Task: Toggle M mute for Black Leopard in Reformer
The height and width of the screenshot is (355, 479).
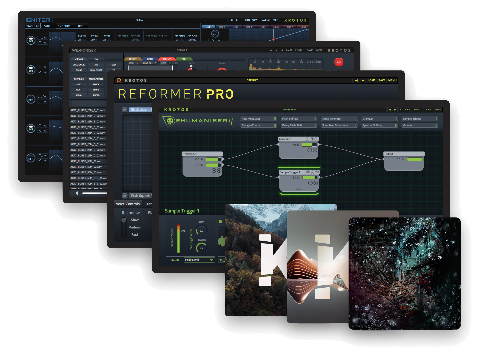Action: click(125, 110)
